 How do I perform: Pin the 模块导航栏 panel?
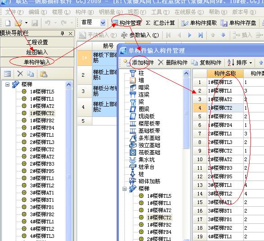coord(63,33)
